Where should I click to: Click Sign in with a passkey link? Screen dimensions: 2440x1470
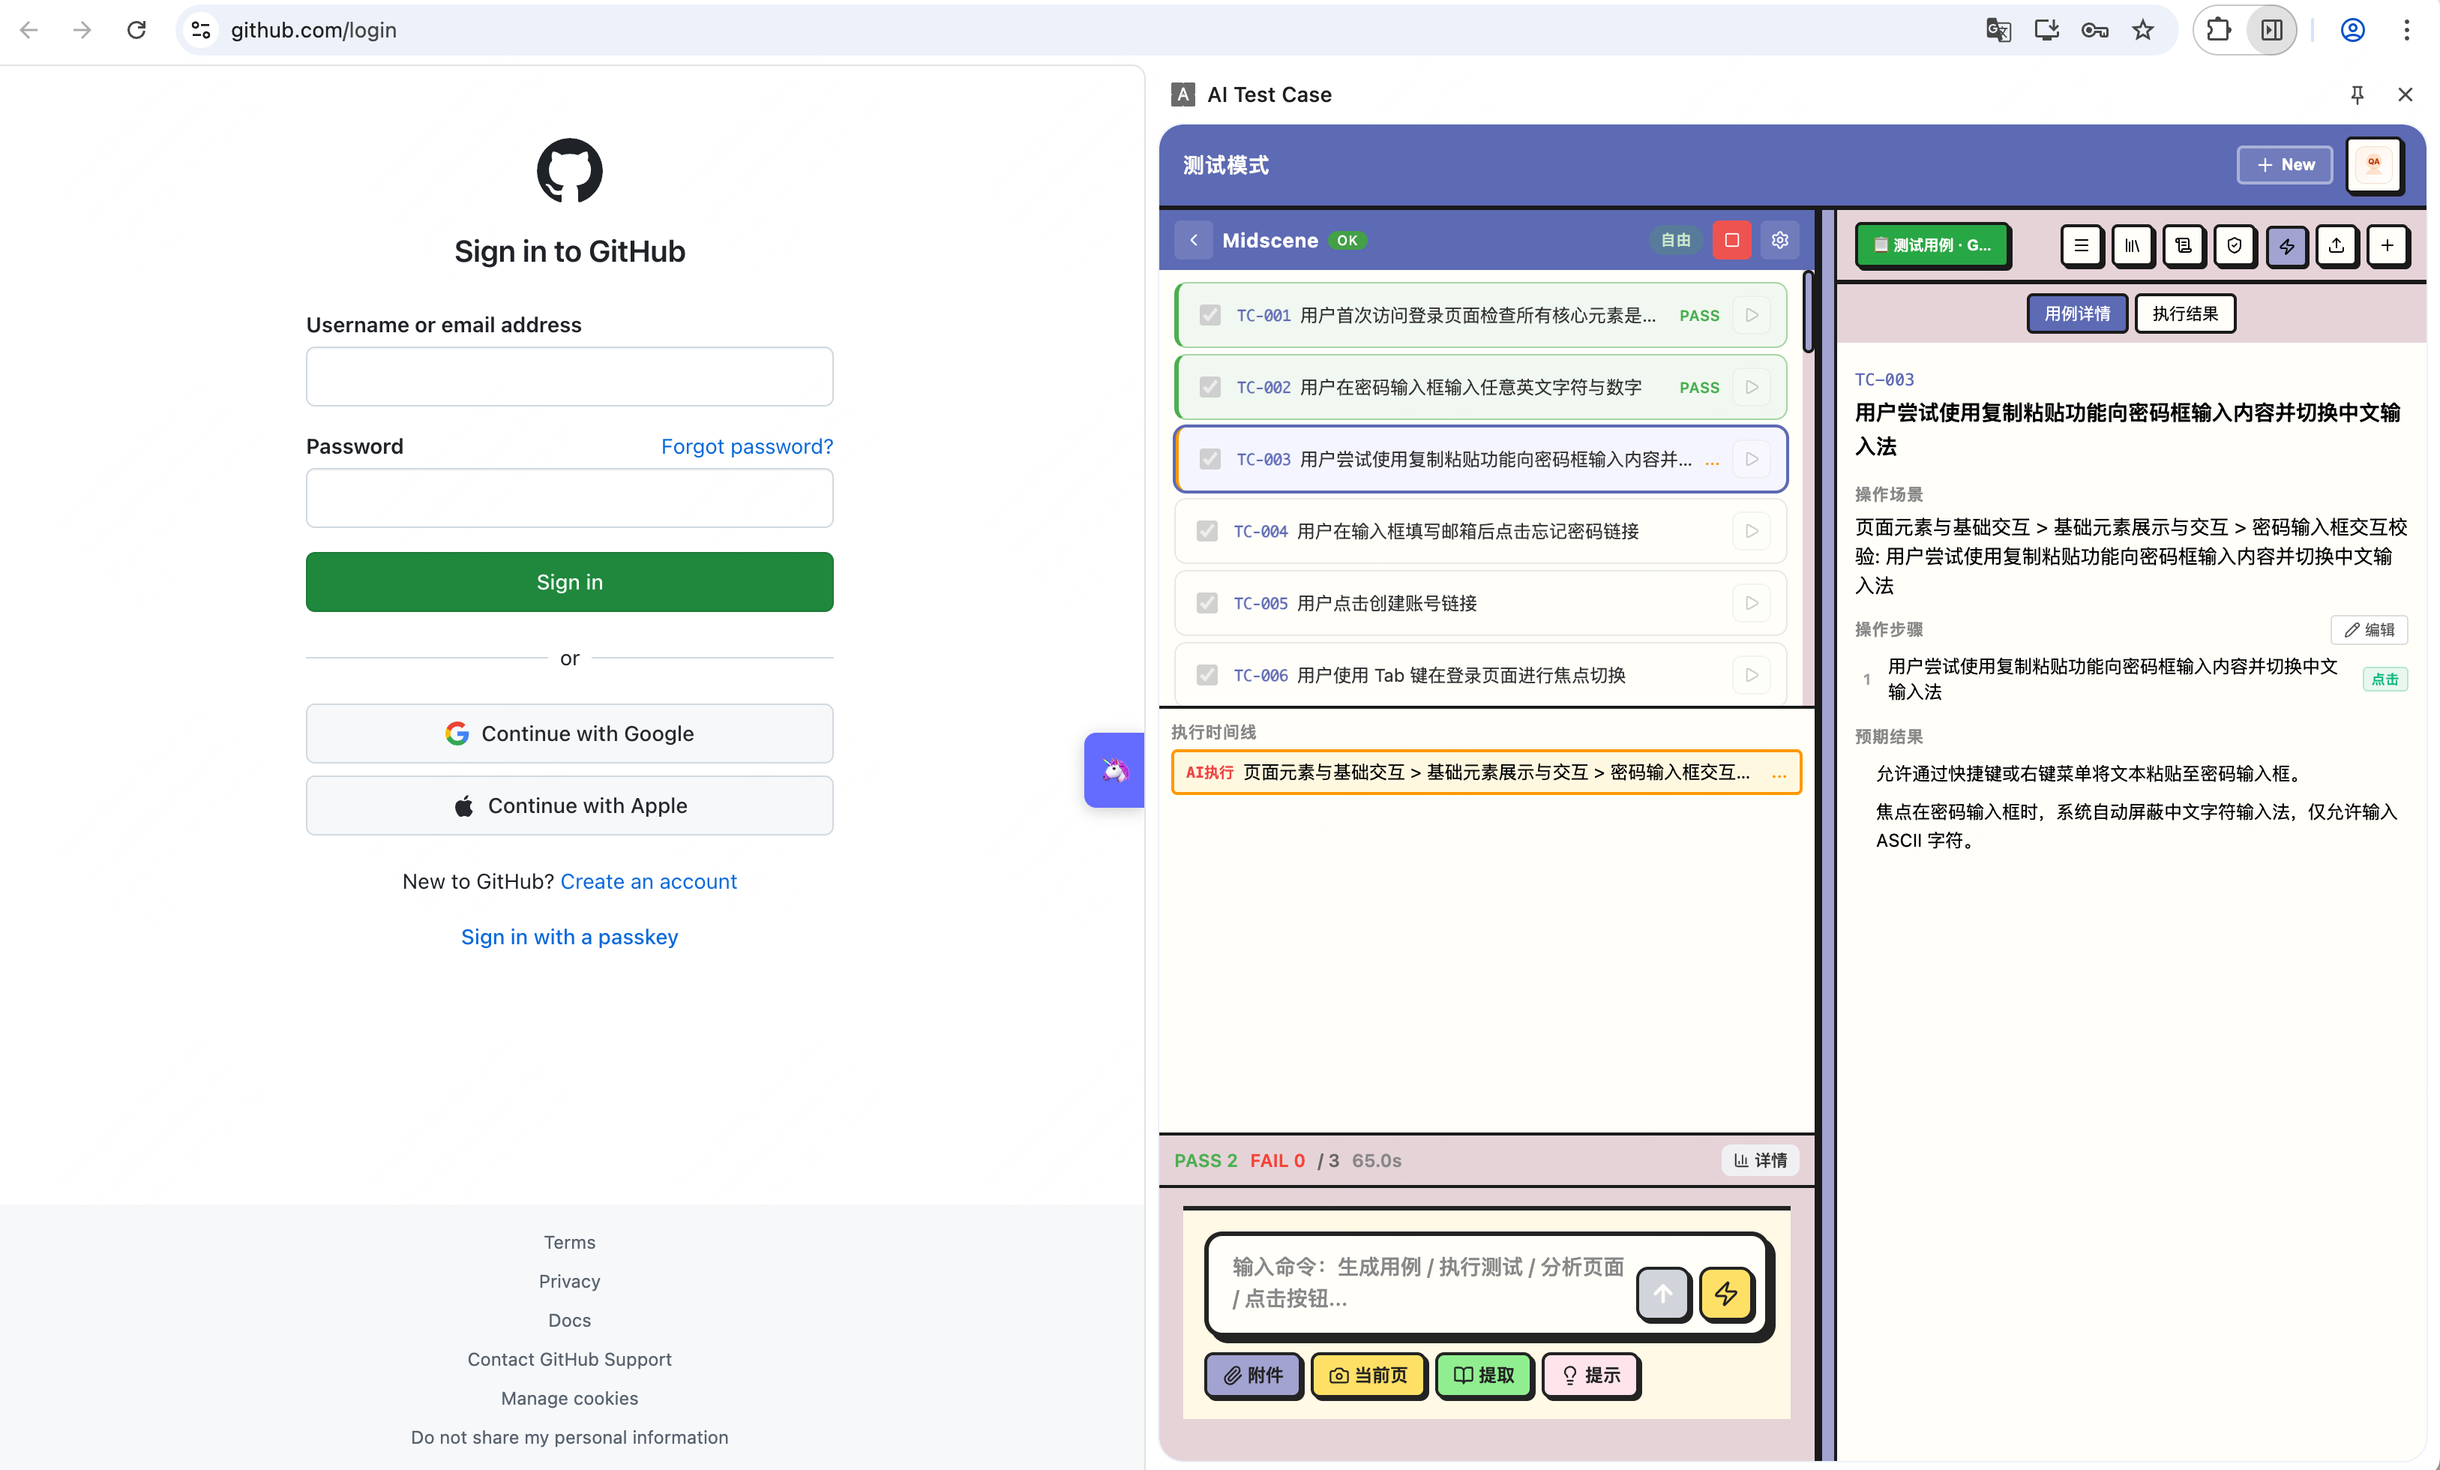[569, 937]
